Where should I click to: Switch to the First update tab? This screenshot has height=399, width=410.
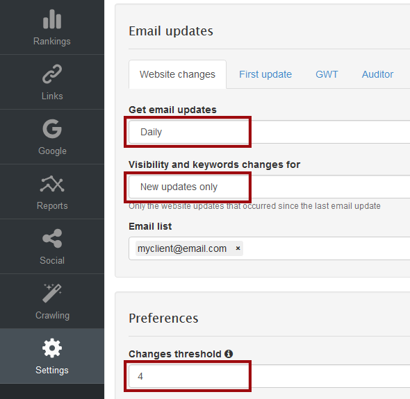click(265, 74)
